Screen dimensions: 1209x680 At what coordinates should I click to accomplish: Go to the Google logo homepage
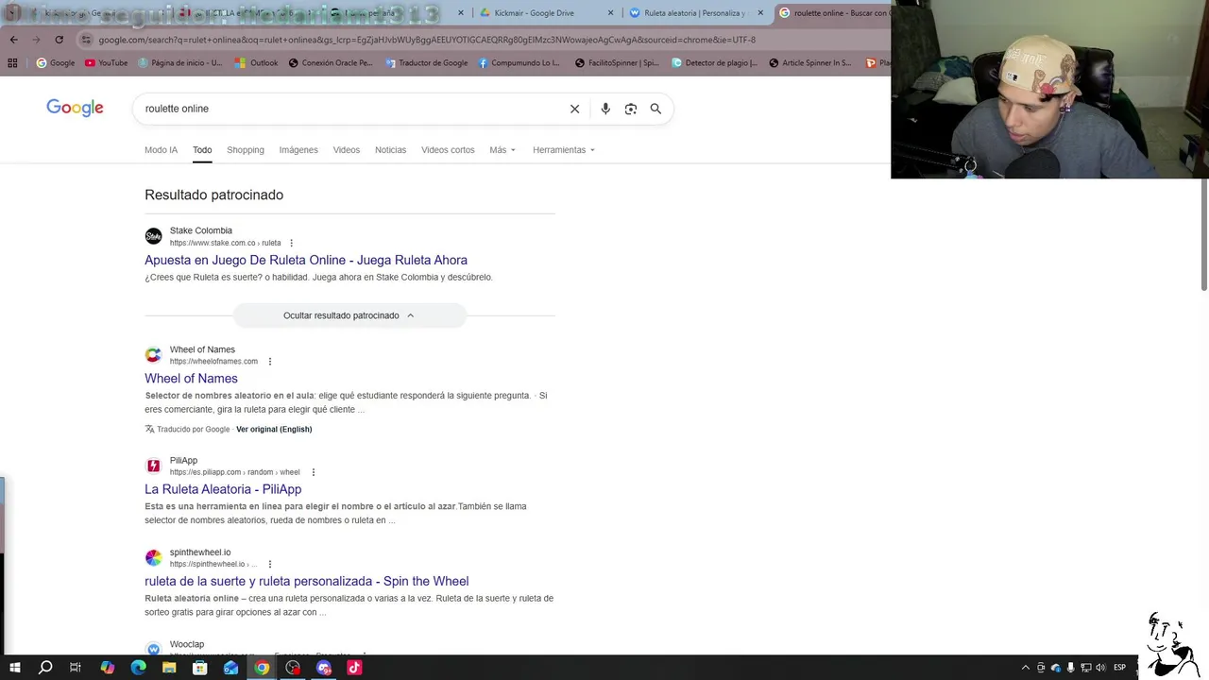pyautogui.click(x=75, y=108)
